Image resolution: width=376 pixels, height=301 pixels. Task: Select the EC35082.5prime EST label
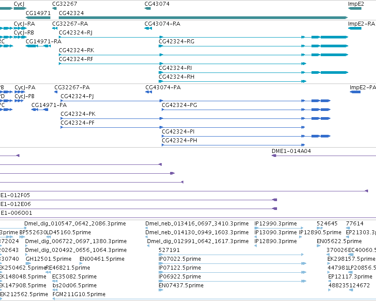(74, 277)
